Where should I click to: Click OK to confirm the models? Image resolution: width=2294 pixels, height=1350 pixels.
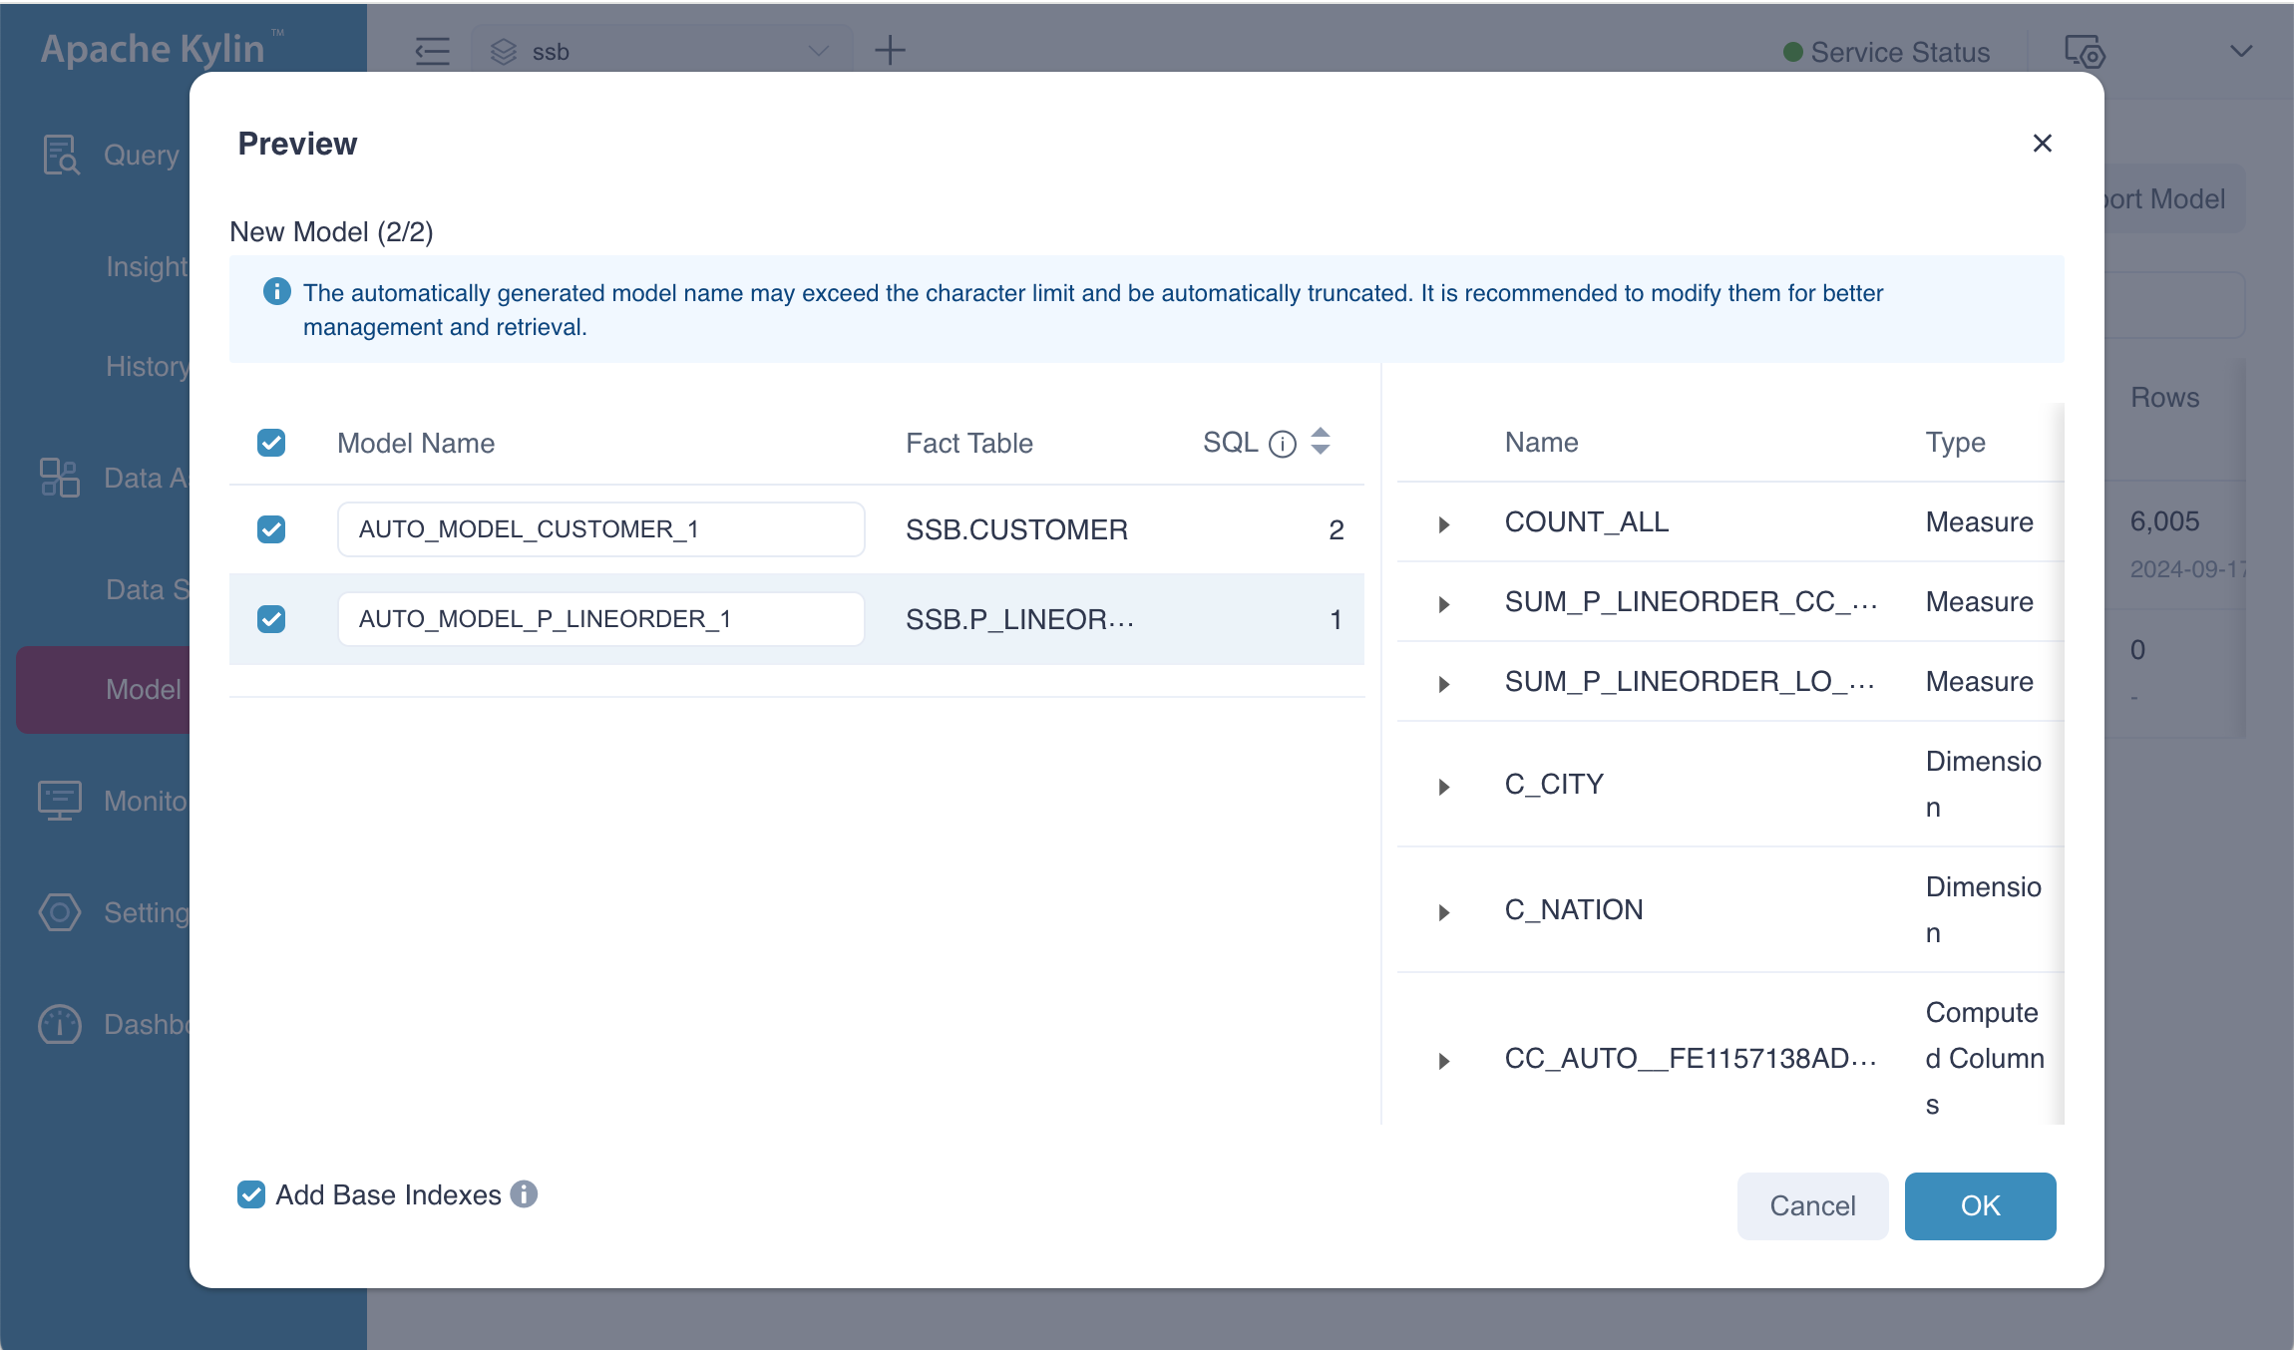point(1979,1205)
